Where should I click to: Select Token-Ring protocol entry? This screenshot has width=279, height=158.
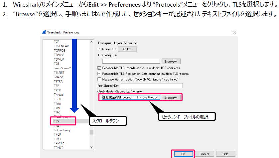coord(62,130)
